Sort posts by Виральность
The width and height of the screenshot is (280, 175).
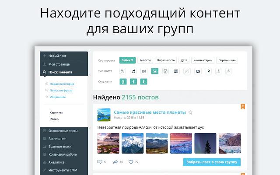tap(166, 60)
